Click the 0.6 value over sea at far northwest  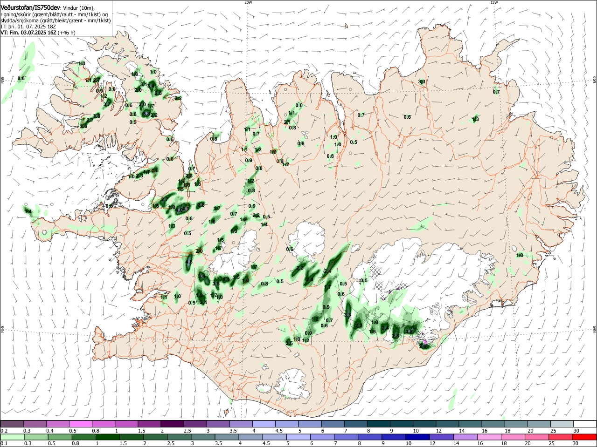(21, 78)
